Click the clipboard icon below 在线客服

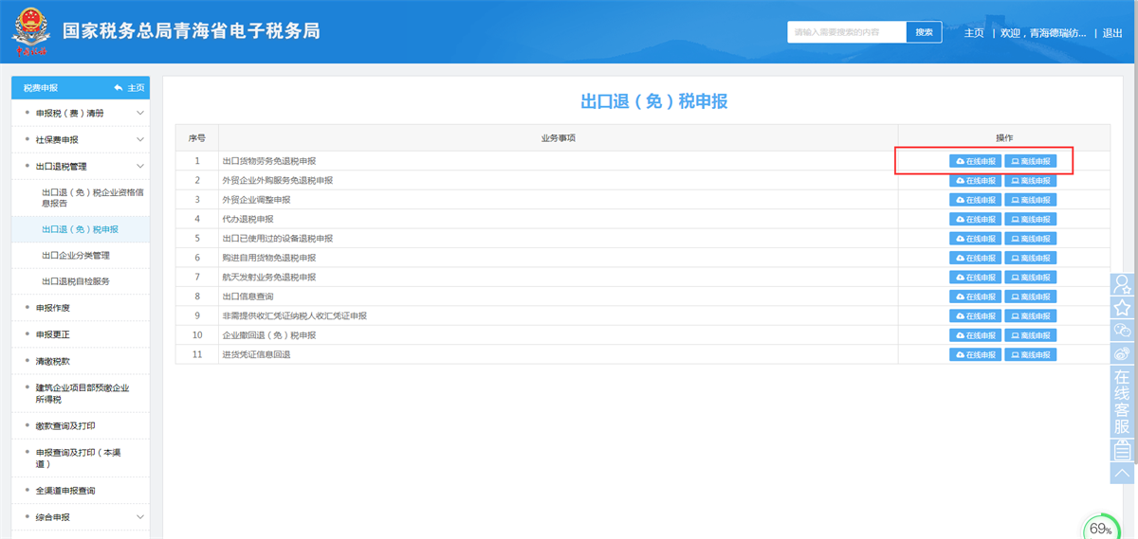coord(1123,449)
